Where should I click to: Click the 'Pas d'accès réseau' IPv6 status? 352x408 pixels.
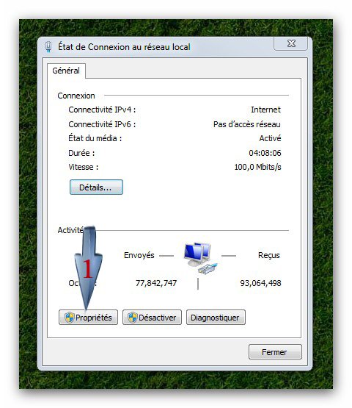click(x=247, y=124)
